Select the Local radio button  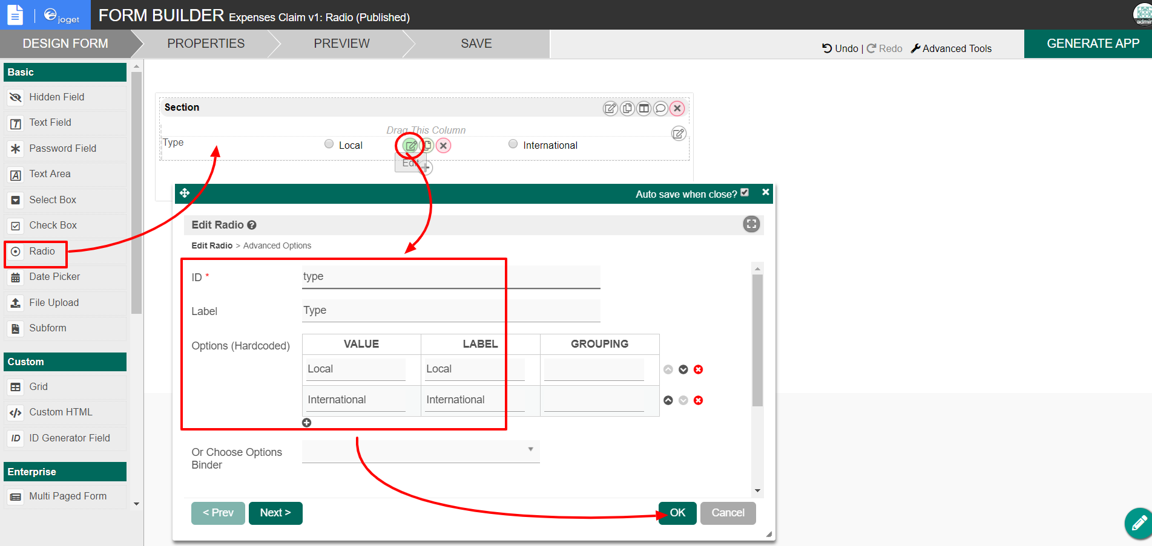(x=329, y=144)
